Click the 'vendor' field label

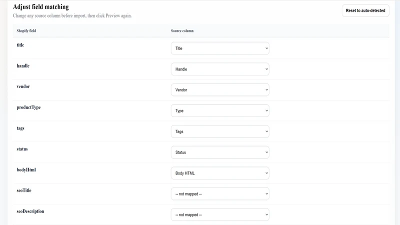[x=23, y=86]
